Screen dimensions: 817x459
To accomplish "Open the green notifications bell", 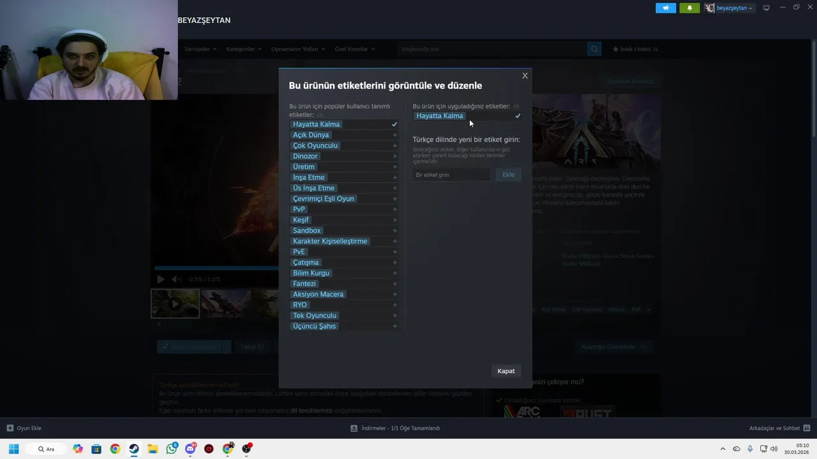I will [689, 8].
